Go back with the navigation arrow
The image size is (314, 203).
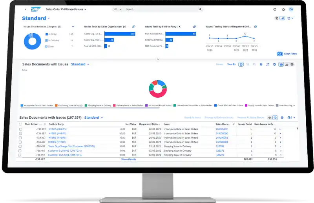tap(26, 9)
